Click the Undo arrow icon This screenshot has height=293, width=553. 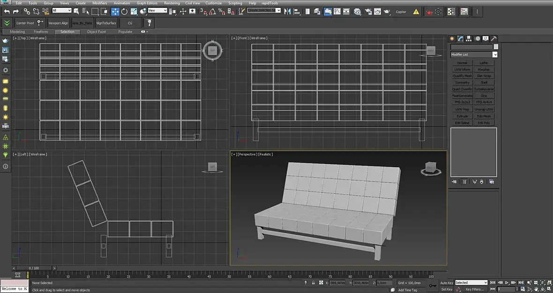(7, 12)
